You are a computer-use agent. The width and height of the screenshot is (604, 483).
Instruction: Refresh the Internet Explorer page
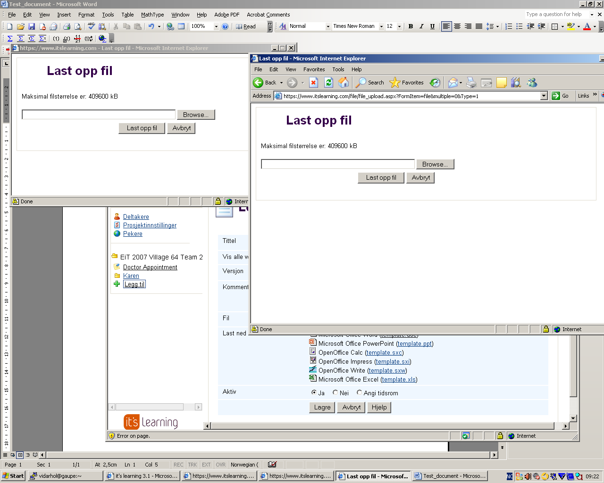(x=329, y=83)
